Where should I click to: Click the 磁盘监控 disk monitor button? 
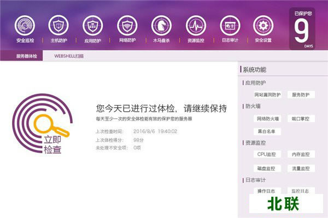268,168
